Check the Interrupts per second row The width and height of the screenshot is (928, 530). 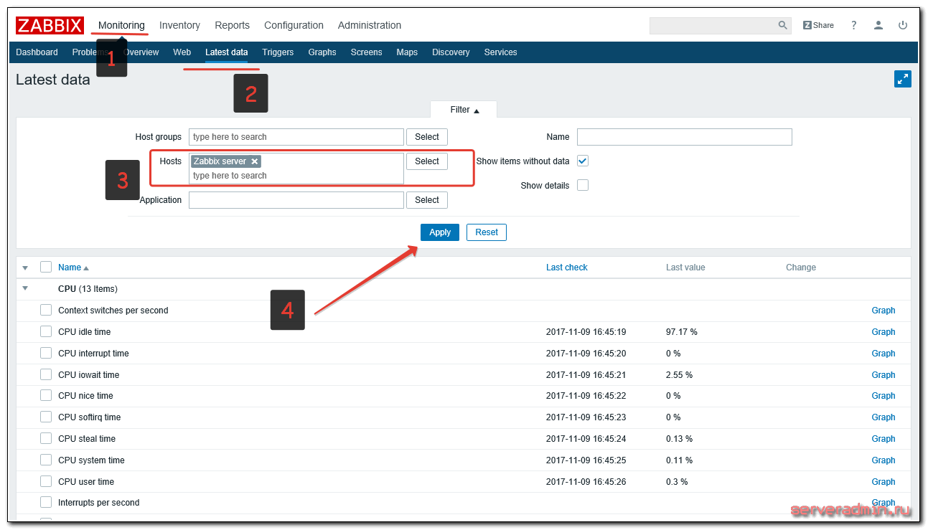46,502
